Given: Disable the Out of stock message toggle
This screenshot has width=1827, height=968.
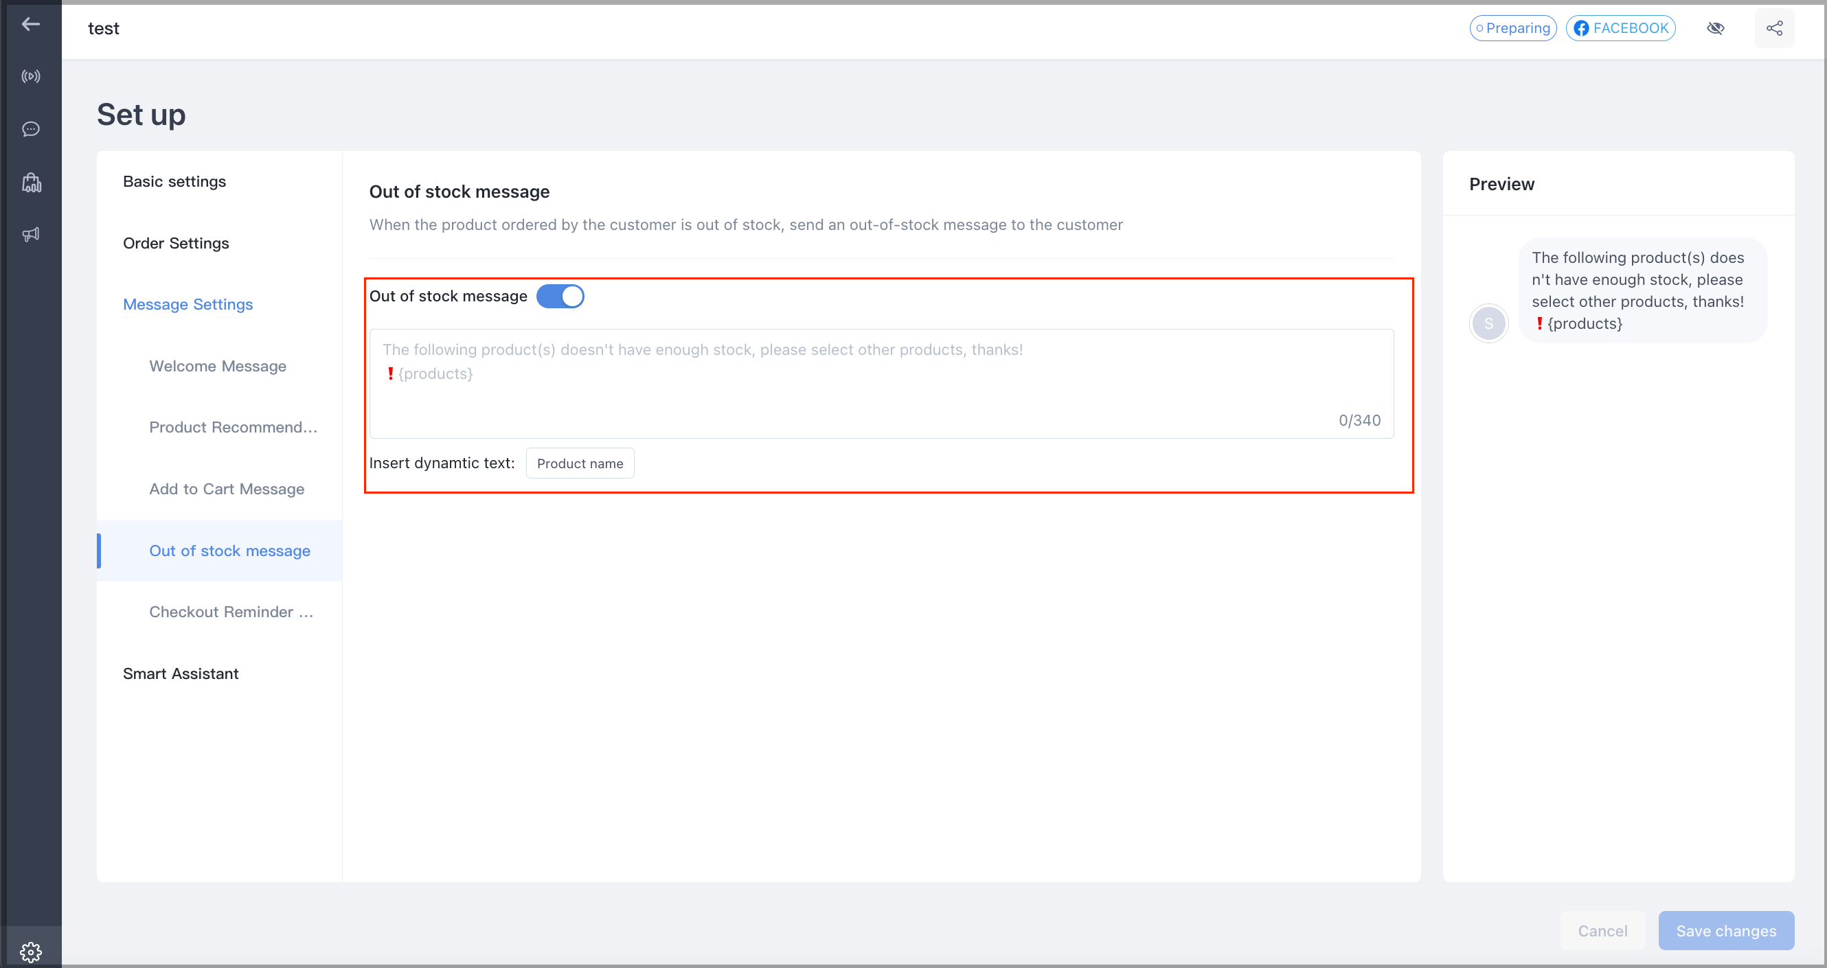Looking at the screenshot, I should pos(560,296).
